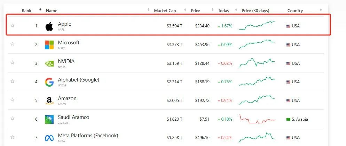Sort the table by Market Cap column

click(x=165, y=11)
